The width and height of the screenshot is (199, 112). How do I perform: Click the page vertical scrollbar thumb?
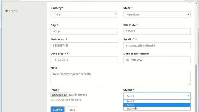[196, 88]
